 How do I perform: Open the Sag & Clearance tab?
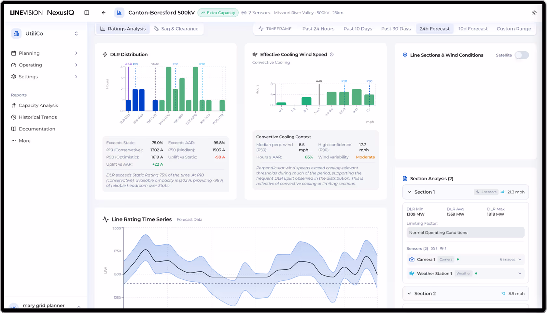click(x=176, y=29)
